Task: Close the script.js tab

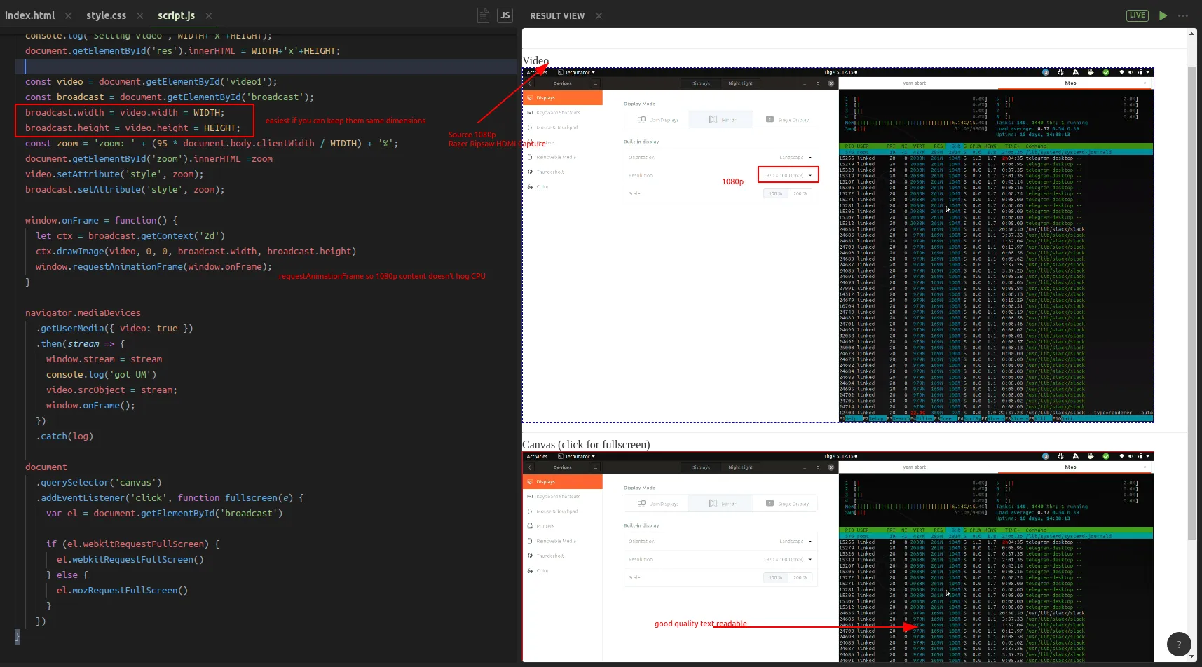Action: 209,15
